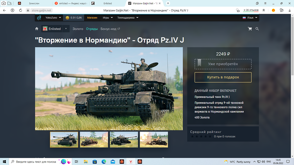
Task: Open a new browser tab with plus
Action: (x=168, y=3)
